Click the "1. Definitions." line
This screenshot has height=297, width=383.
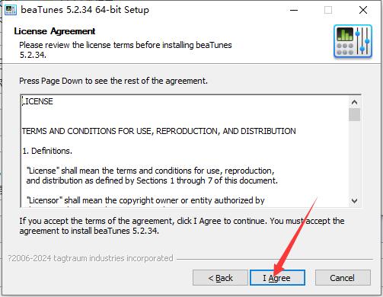click(x=47, y=151)
